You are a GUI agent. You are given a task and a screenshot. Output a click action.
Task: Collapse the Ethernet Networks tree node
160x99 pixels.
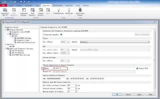(5, 30)
